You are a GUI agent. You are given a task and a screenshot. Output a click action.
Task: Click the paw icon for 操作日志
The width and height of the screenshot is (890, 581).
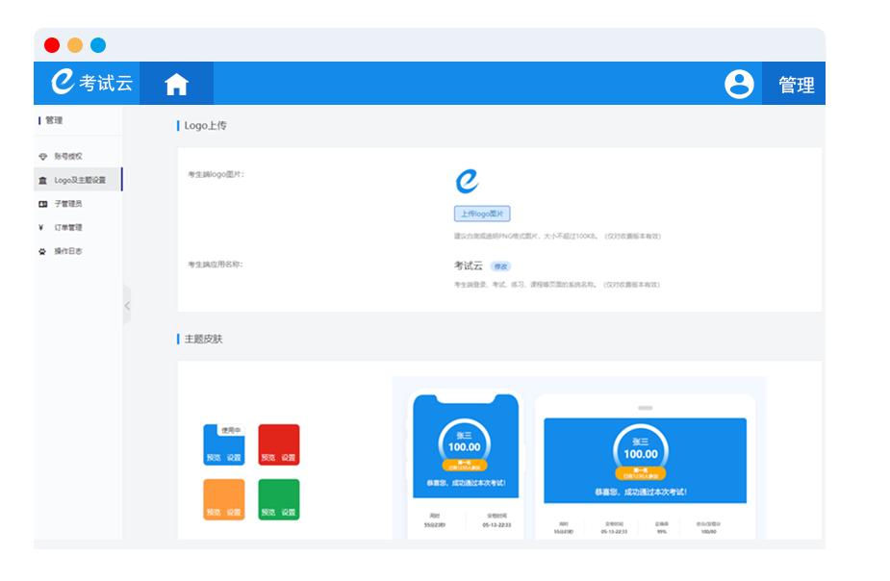[x=42, y=252]
